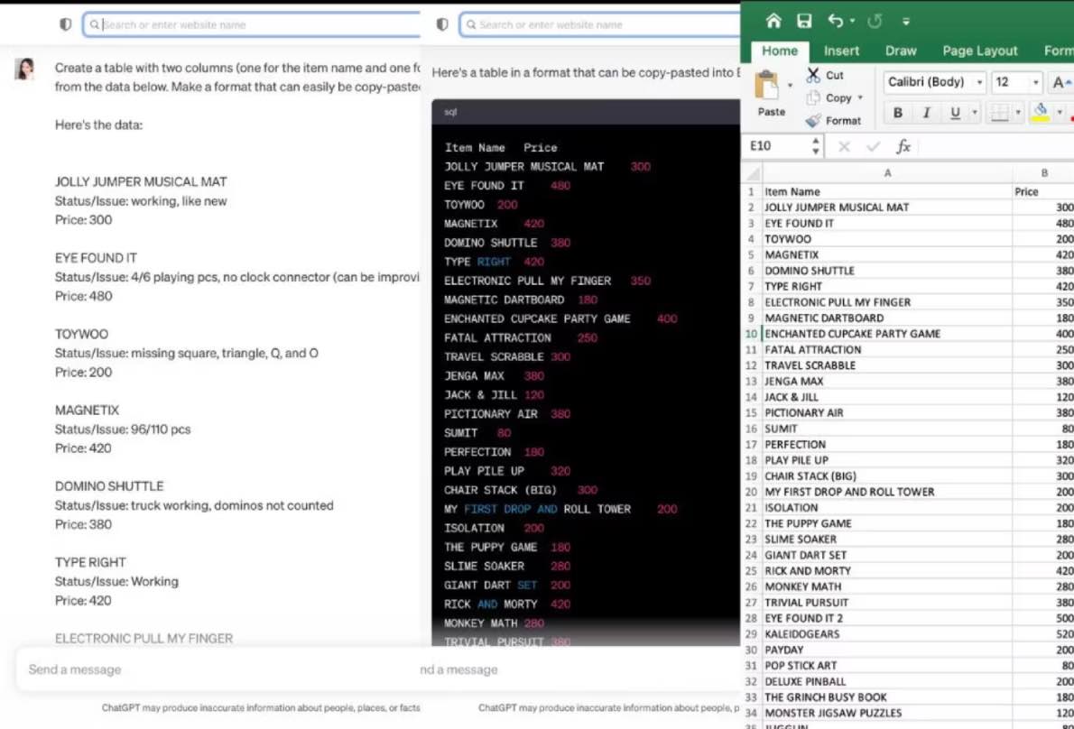
Task: Switch to the Insert ribbon tab
Action: click(841, 51)
